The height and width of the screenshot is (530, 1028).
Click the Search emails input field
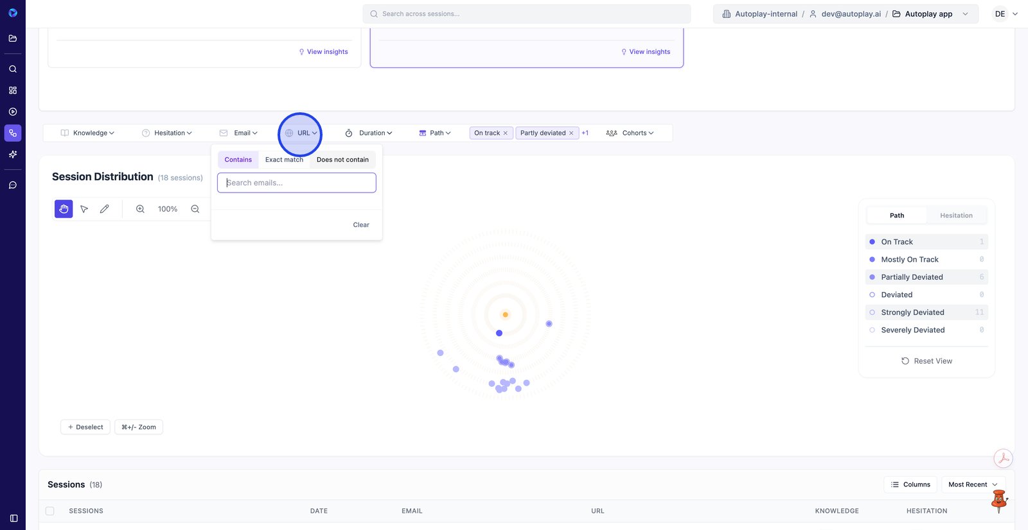pos(297,183)
